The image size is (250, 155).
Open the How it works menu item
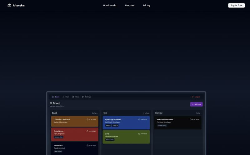click(x=110, y=5)
